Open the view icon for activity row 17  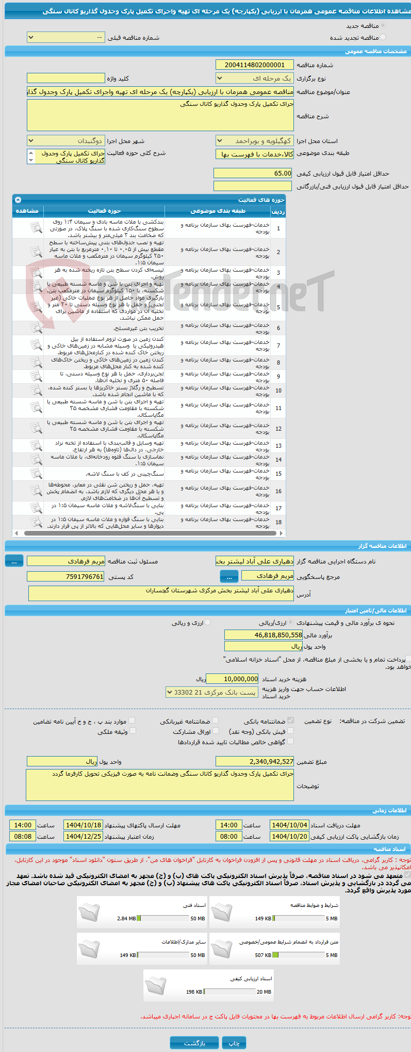[x=36, y=508]
